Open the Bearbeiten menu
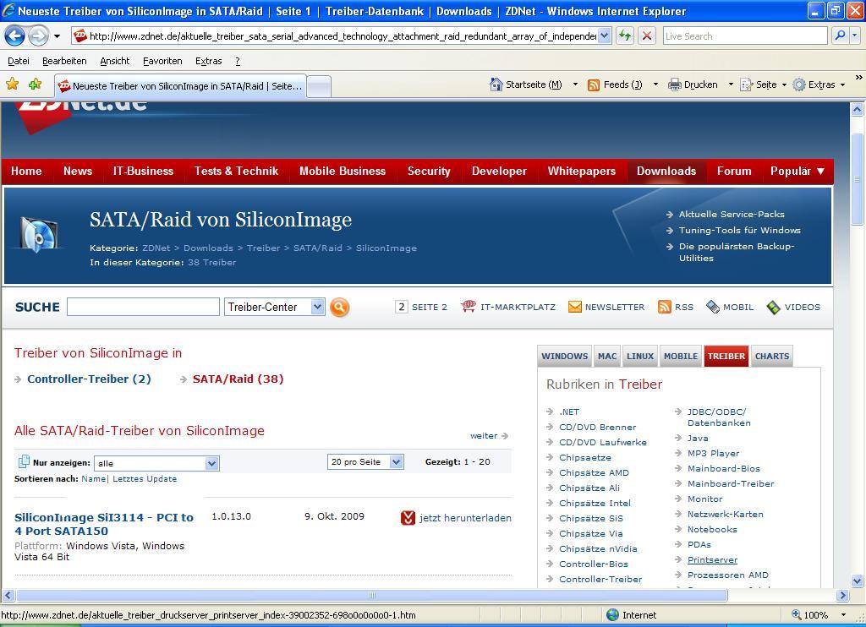 [64, 62]
